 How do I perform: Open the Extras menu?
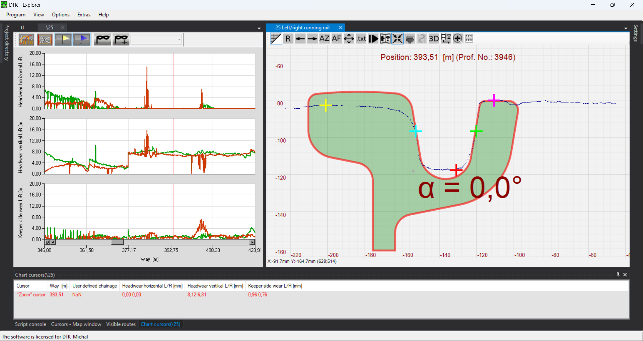point(84,15)
